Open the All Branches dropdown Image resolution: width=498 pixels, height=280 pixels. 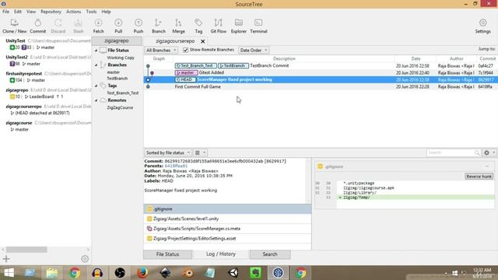pos(161,50)
